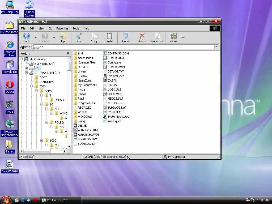Go back with the Back toolbar button

click(26, 38)
